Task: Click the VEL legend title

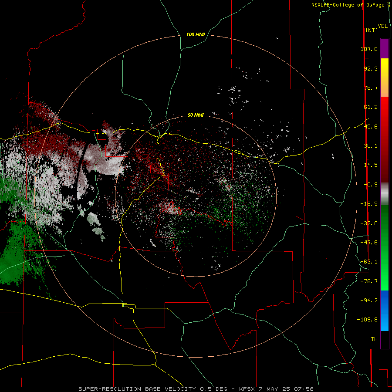Action: coord(382,26)
